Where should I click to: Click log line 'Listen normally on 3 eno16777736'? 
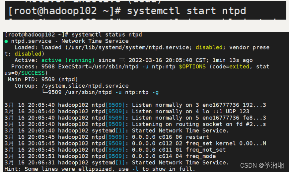tap(135, 105)
